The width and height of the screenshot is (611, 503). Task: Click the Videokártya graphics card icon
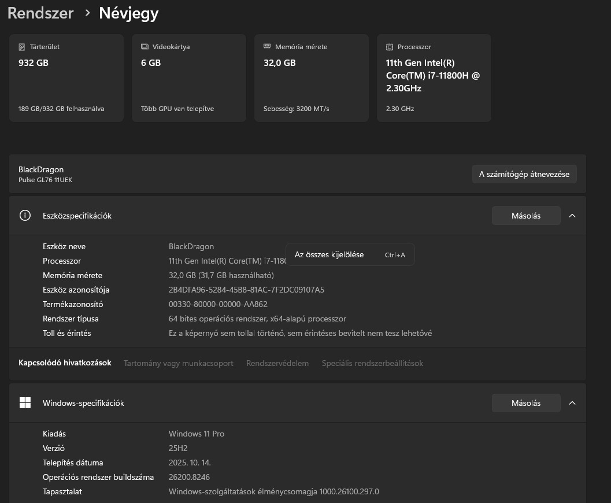[145, 47]
